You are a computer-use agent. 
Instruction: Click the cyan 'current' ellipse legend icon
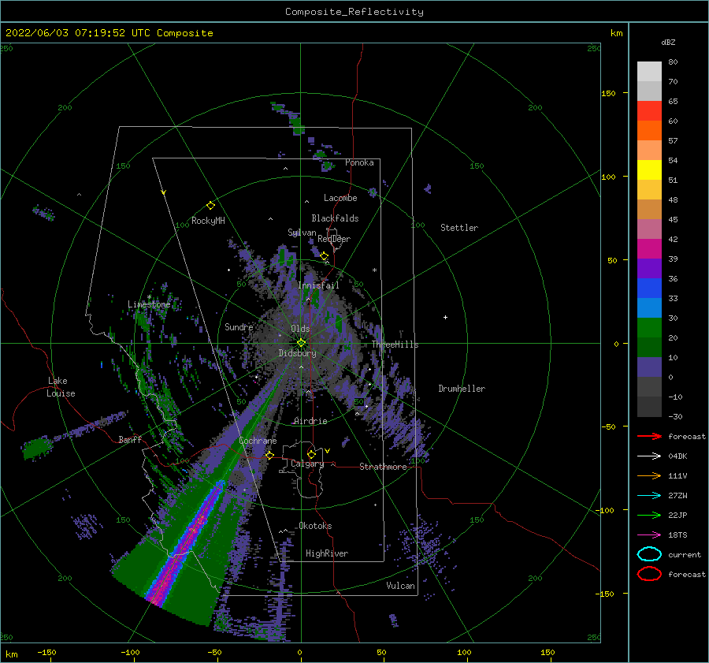click(649, 554)
